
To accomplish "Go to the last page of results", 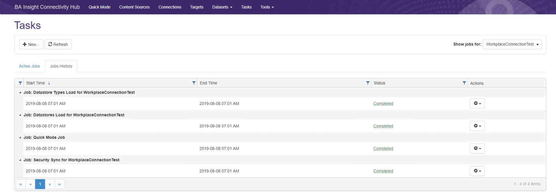I will pyautogui.click(x=59, y=184).
